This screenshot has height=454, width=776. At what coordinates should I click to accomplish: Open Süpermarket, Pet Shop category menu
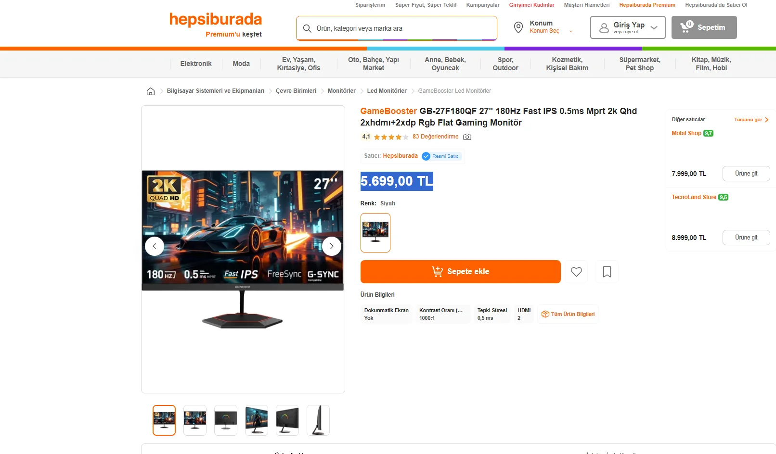click(640, 64)
